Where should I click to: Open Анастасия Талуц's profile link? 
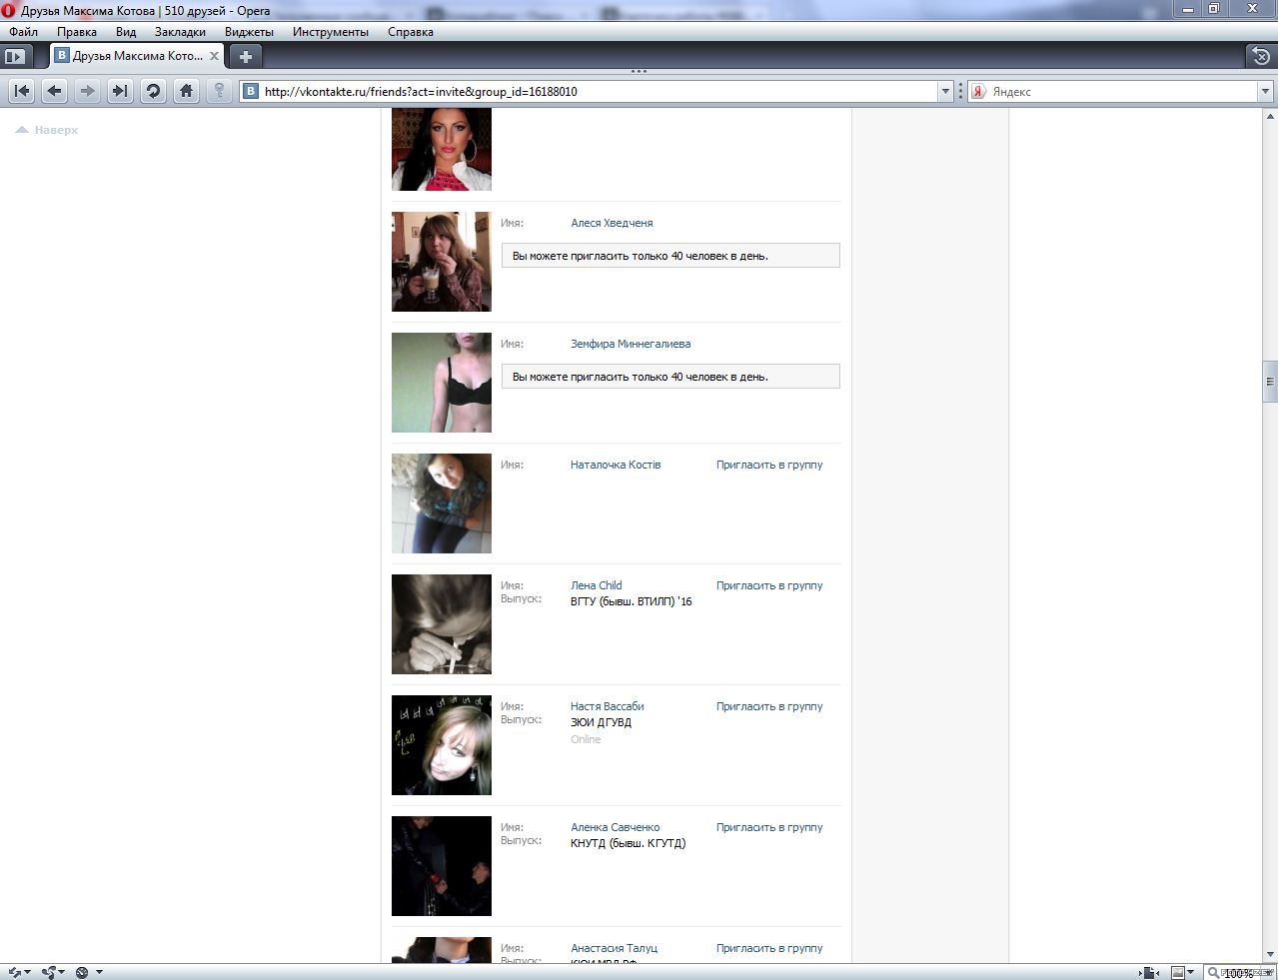[615, 948]
